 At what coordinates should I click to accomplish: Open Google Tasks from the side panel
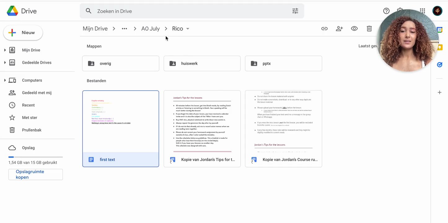click(x=439, y=64)
